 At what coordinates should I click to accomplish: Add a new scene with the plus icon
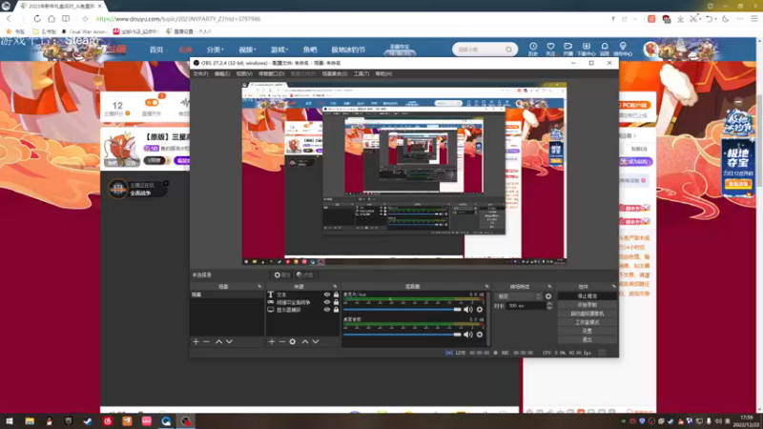[x=196, y=342]
